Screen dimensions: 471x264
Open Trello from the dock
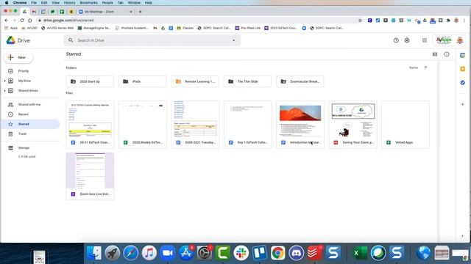point(259,253)
